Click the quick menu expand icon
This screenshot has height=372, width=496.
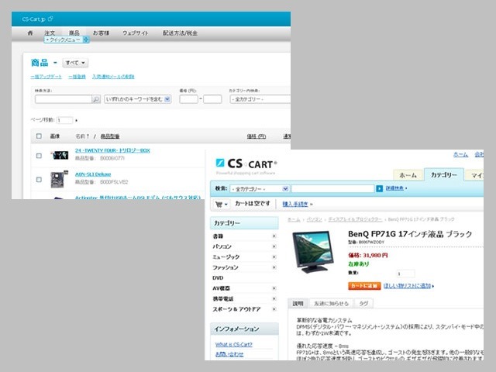[86, 40]
